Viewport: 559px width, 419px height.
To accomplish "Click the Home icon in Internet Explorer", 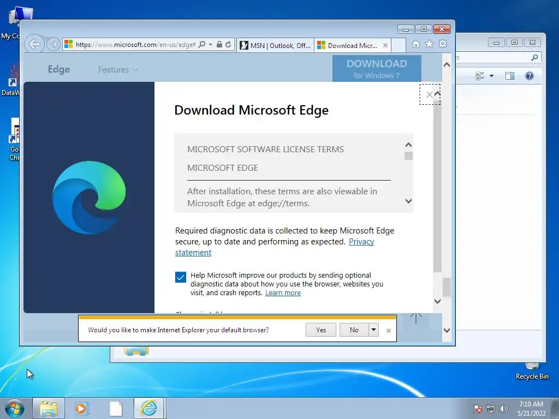I will pyautogui.click(x=415, y=44).
